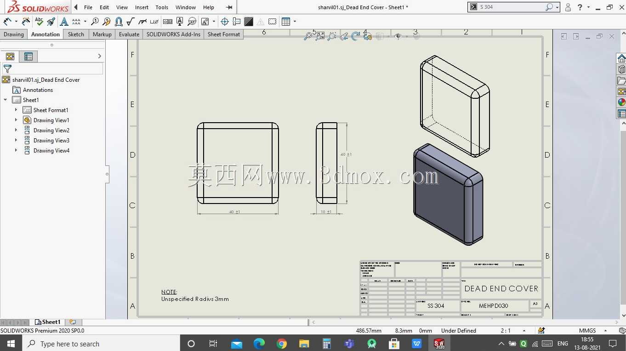Screen dimensions: 626x351
Task: Open the Blocks tool
Action: click(x=205, y=21)
